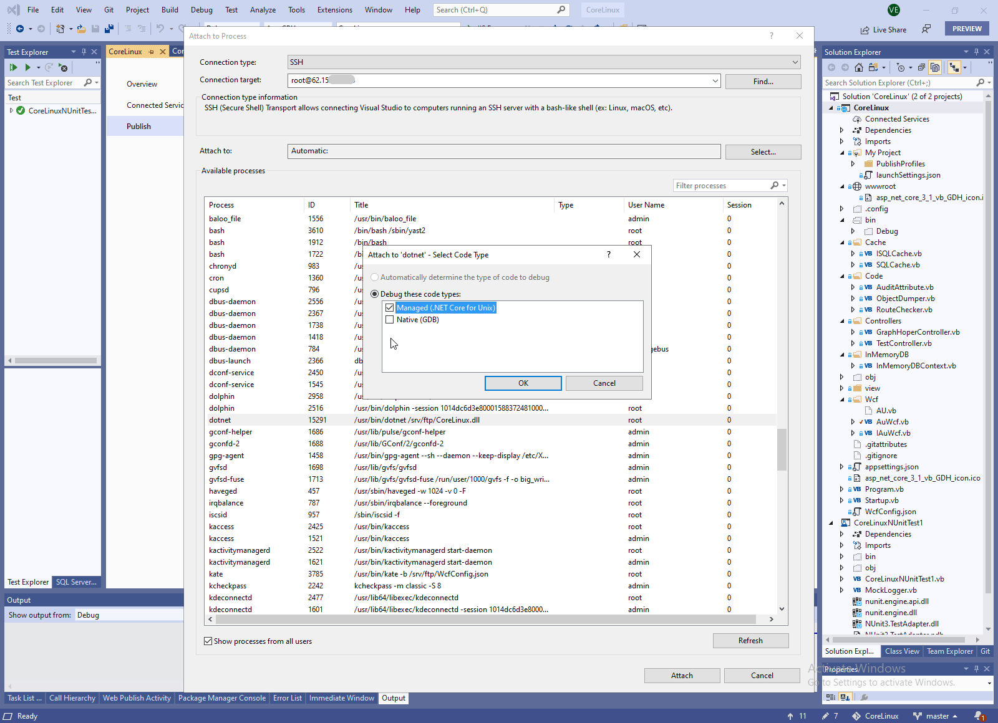Collapse the Wcf folder node
This screenshot has height=723, width=998.
pyautogui.click(x=841, y=400)
